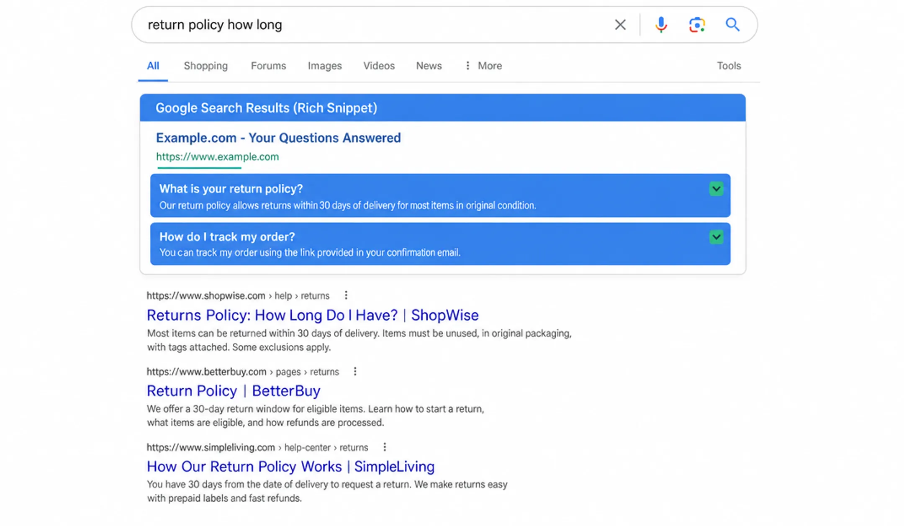This screenshot has height=526, width=904.
Task: Click the betterbuy.com breadcrumb URL
Action: click(243, 372)
